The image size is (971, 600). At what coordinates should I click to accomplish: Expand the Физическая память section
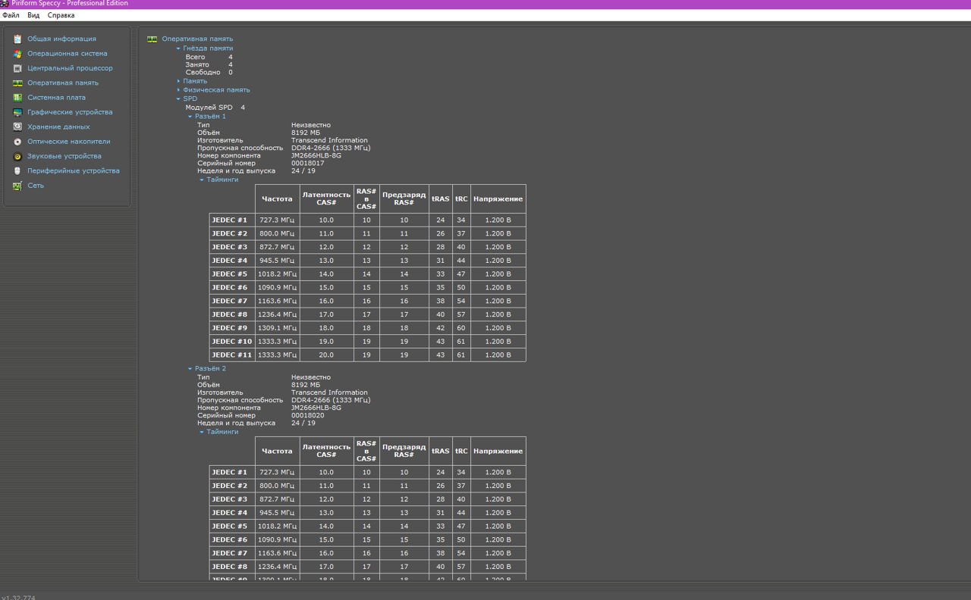coord(179,90)
